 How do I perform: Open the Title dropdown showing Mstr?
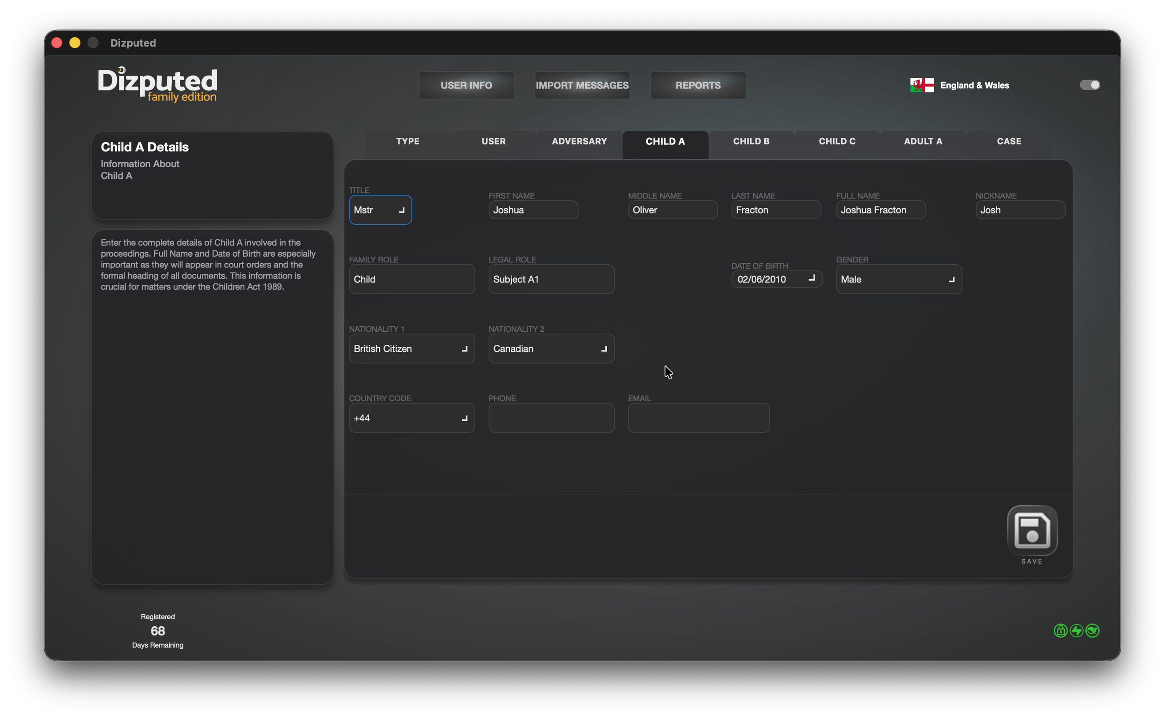click(380, 210)
